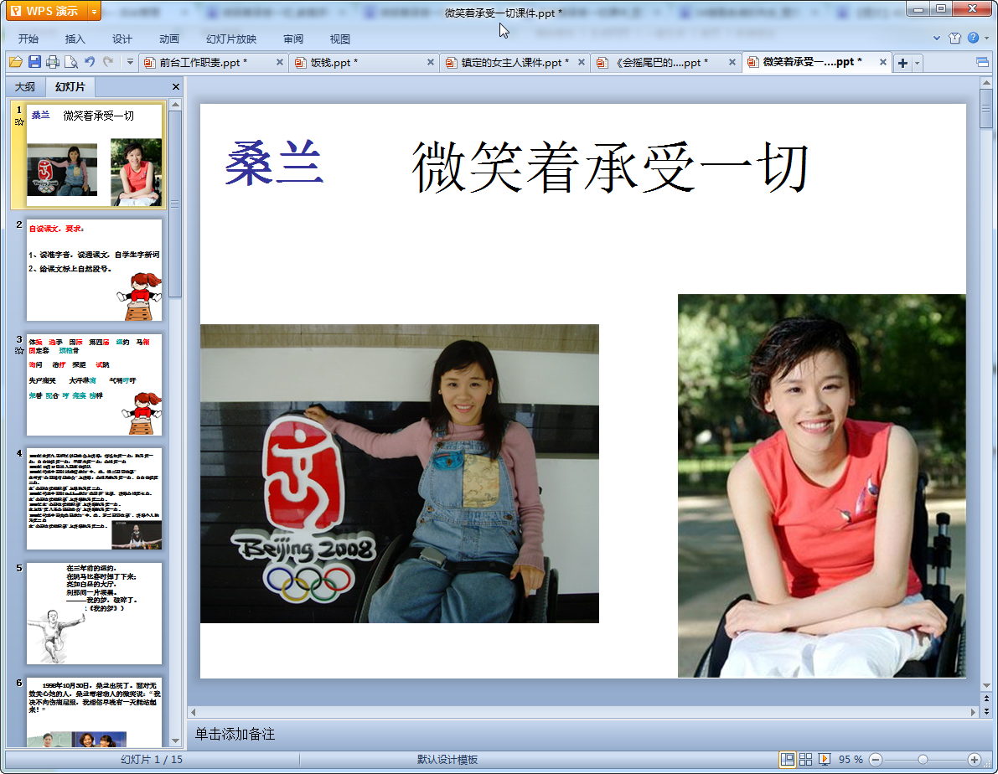Select slide 6 thumbnail 1998年10月30日
Screen dimensions: 998x774
pos(94,712)
